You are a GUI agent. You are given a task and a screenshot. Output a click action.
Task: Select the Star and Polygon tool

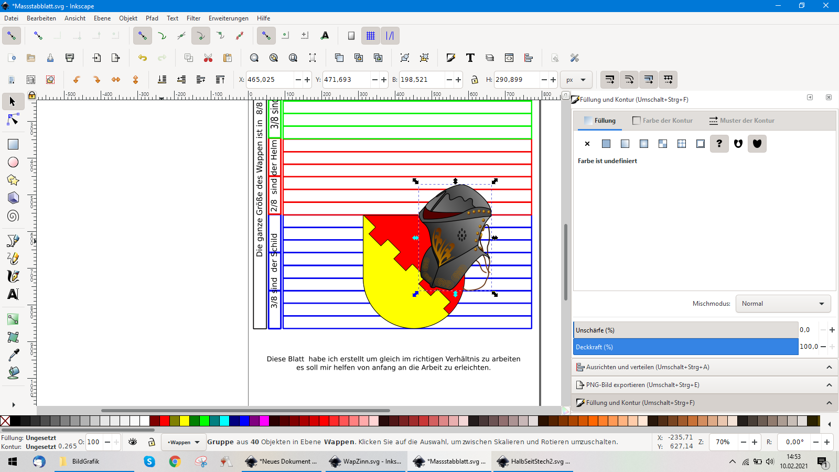[x=13, y=180]
